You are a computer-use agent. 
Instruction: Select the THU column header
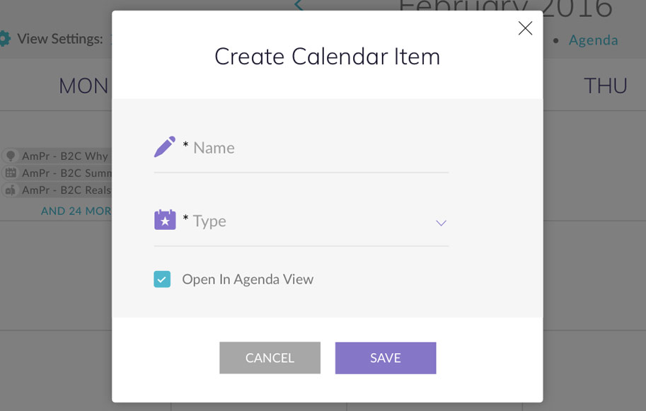[x=605, y=86]
